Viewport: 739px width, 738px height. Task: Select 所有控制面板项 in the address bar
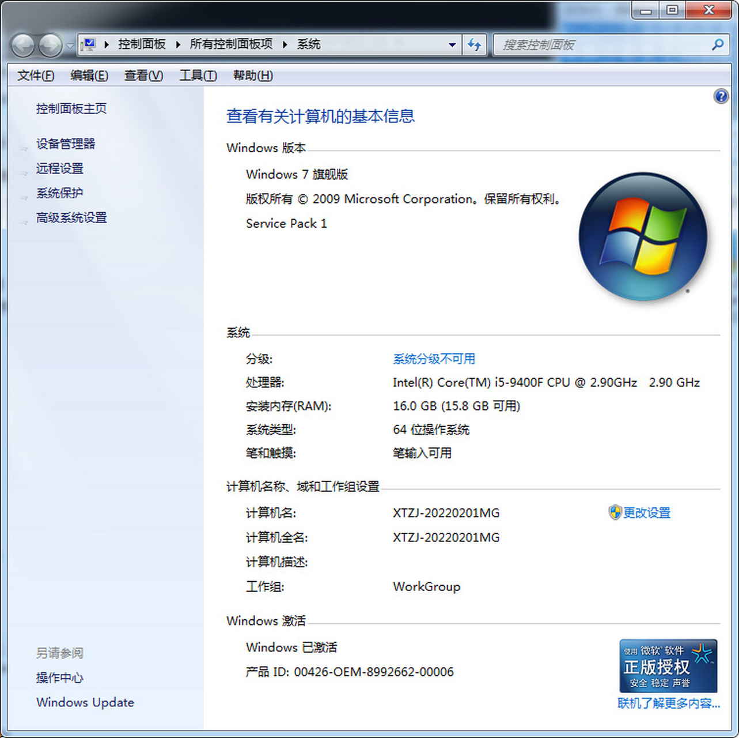231,44
